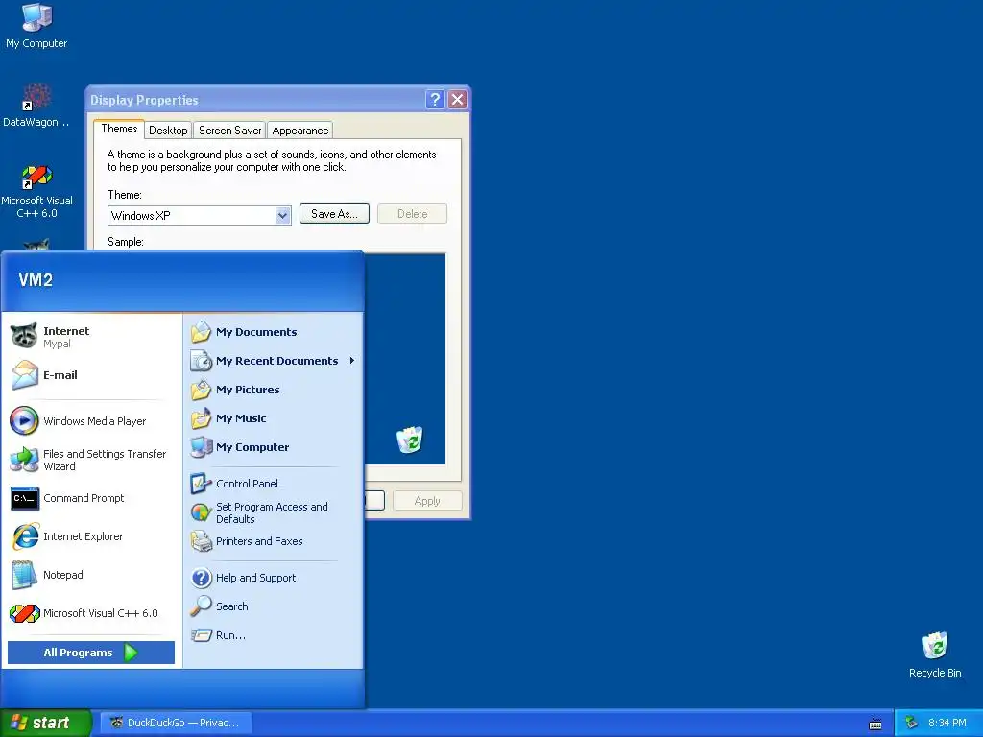Launch Command Prompt from Start menu
Image resolution: width=983 pixels, height=737 pixels.
[91, 498]
